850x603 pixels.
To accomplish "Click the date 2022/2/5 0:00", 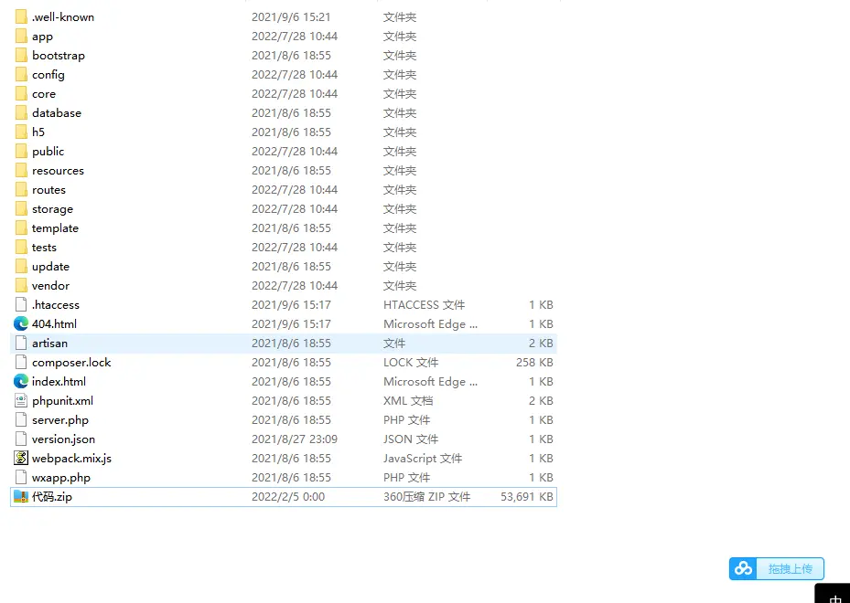I will 288,496.
